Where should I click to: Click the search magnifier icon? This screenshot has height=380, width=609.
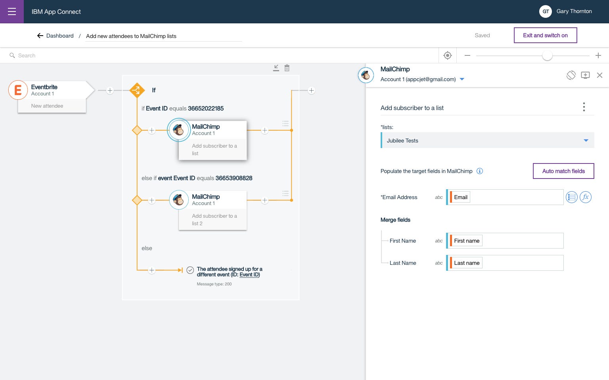point(12,55)
